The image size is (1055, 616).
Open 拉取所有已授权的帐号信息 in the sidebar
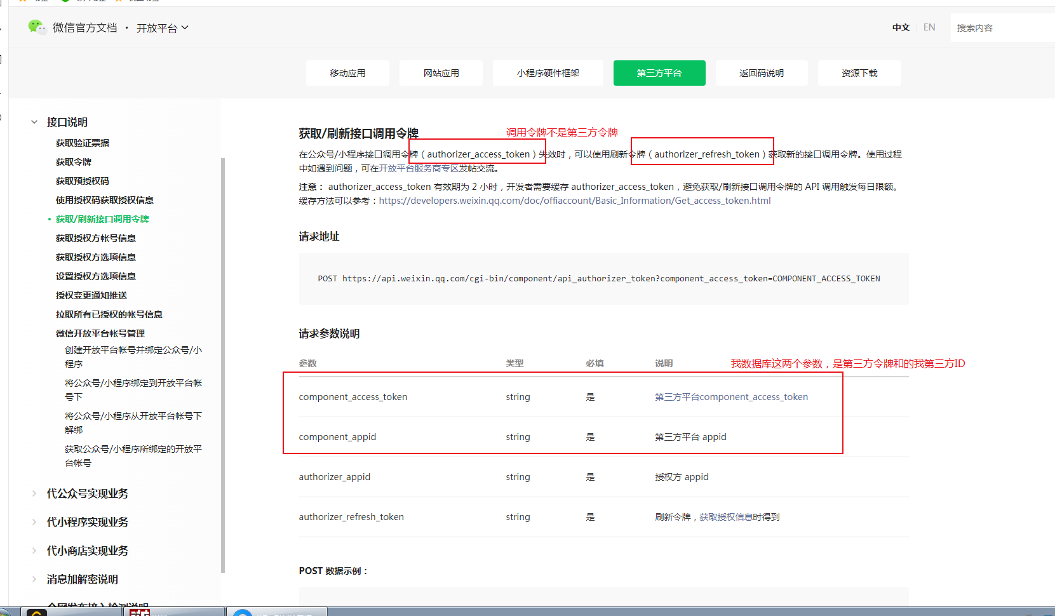[109, 314]
